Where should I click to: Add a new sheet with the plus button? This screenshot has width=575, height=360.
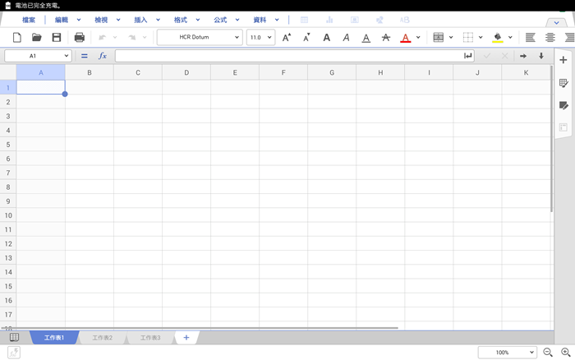coord(186,338)
